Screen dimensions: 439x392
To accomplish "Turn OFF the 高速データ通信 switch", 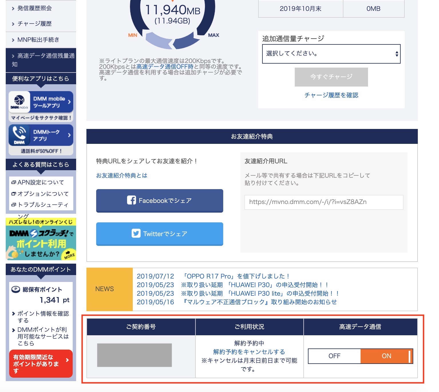I will click(x=334, y=356).
